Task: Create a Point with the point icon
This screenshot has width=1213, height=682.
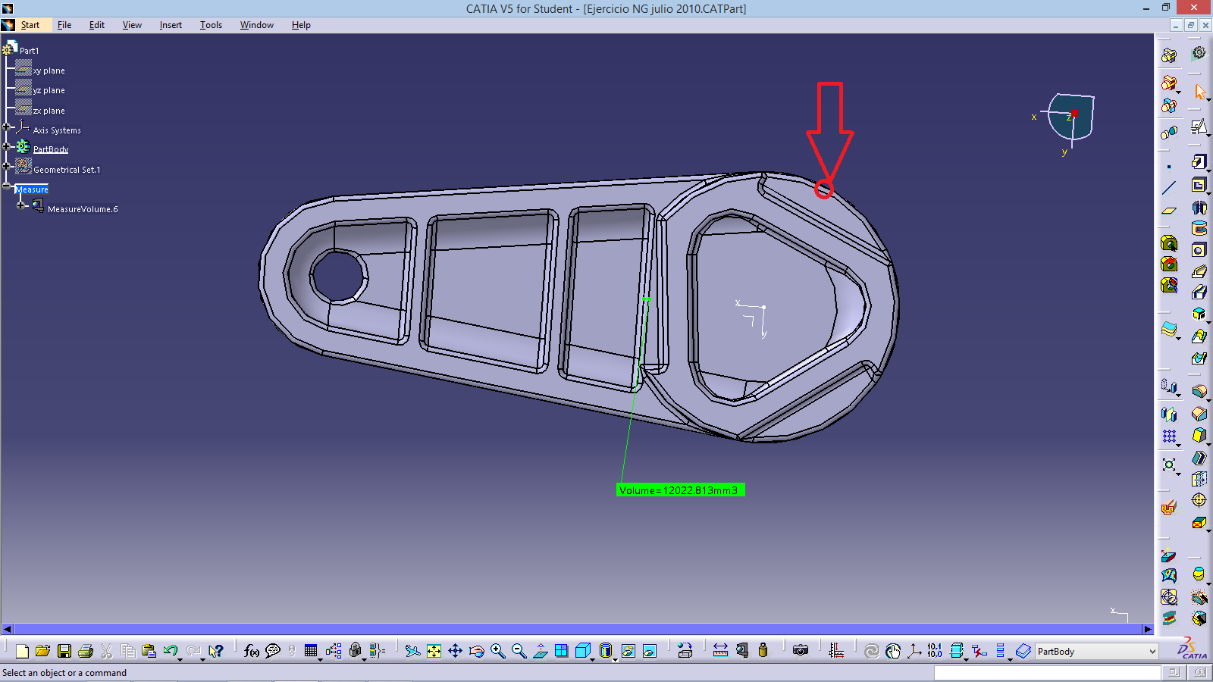Action: point(1169,167)
